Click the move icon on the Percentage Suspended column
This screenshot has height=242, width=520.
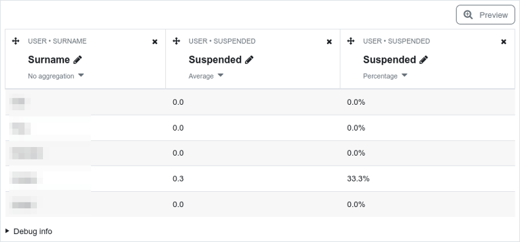(x=351, y=41)
